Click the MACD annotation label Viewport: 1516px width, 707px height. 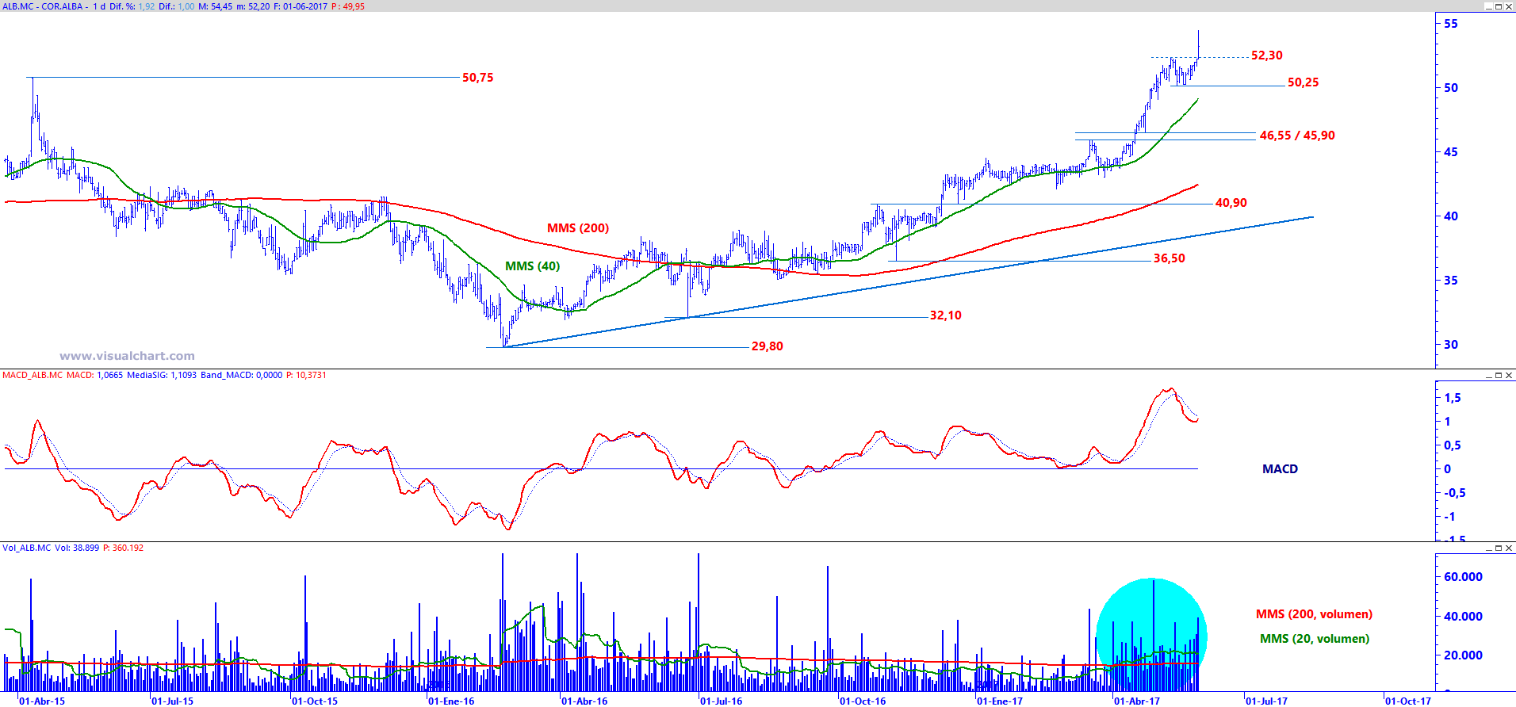1281,469
